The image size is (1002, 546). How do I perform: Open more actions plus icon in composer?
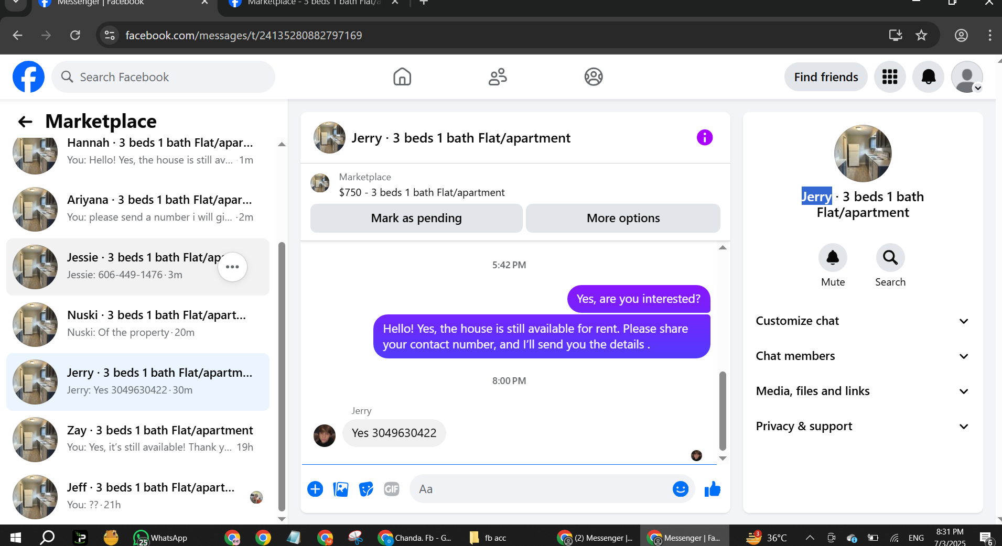tap(315, 489)
